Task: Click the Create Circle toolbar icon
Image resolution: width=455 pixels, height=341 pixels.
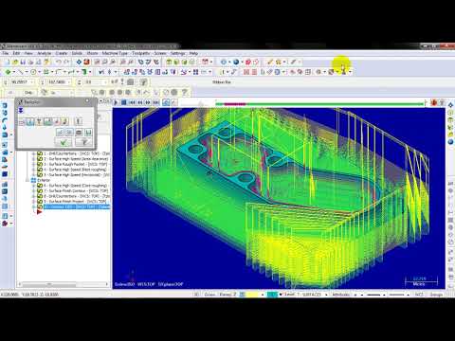Action: tap(33, 72)
